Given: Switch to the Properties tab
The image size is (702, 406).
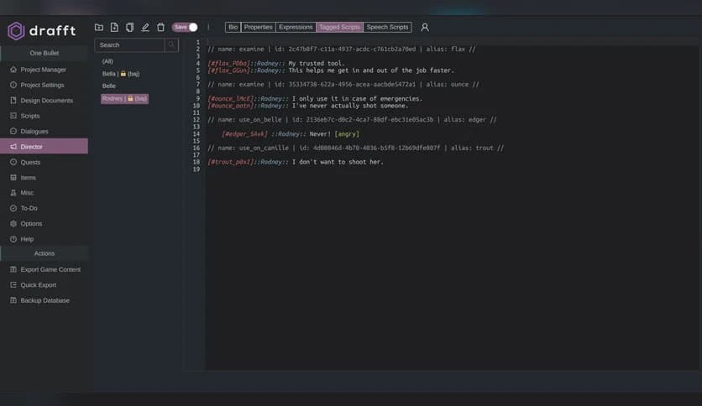Looking at the screenshot, I should click(x=259, y=28).
